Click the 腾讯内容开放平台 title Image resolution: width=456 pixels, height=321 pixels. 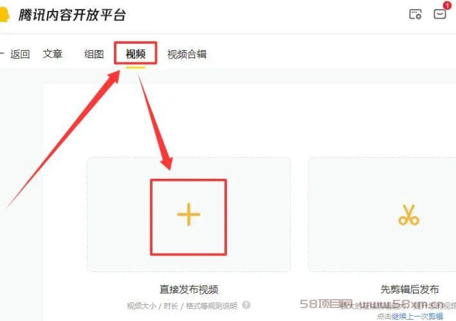pyautogui.click(x=72, y=15)
